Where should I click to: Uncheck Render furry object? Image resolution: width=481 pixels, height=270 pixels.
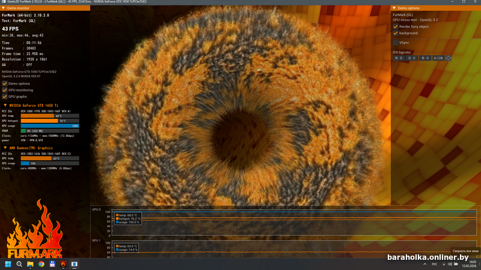(396, 26)
